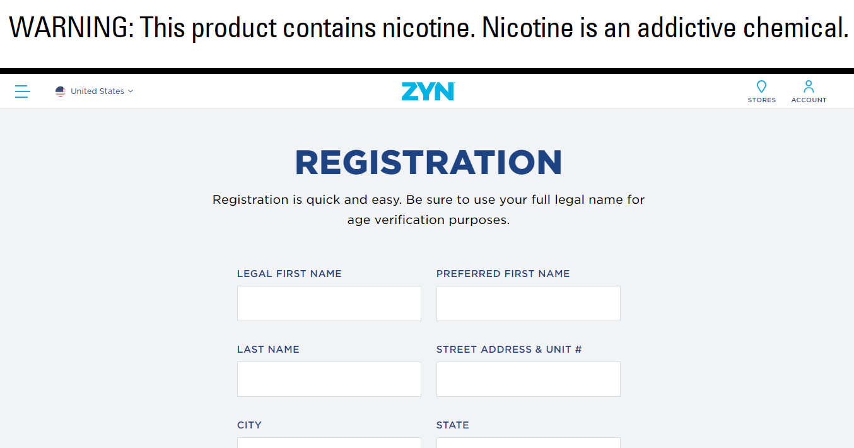Click the chevron beside United States
This screenshot has width=854, height=448.
click(x=131, y=91)
